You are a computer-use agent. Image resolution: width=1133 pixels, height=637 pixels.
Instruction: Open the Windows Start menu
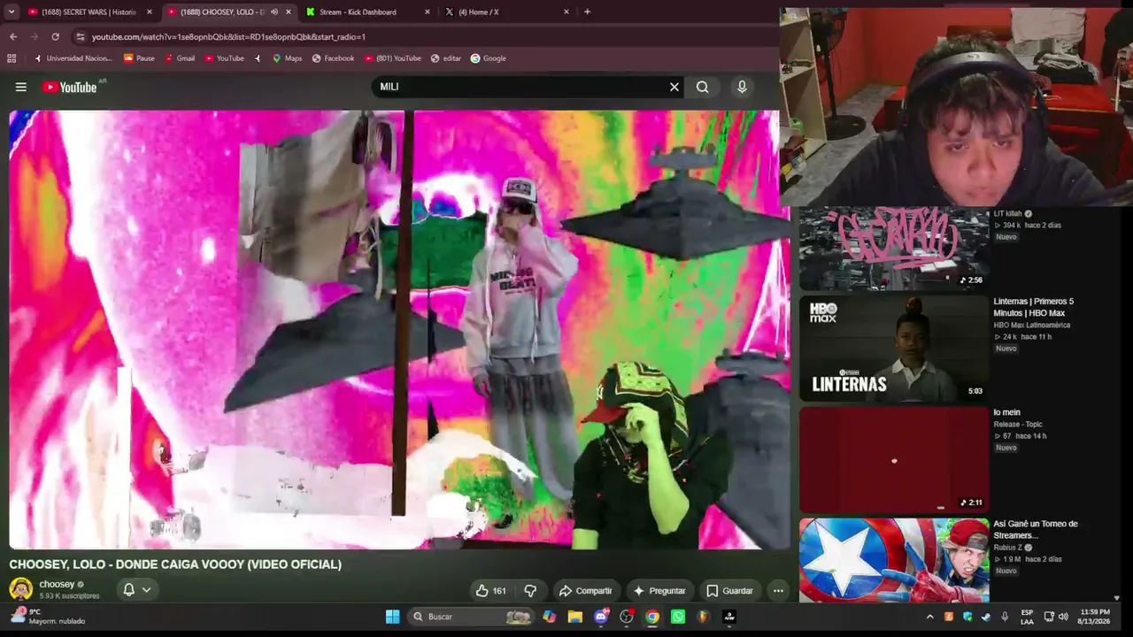[392, 617]
